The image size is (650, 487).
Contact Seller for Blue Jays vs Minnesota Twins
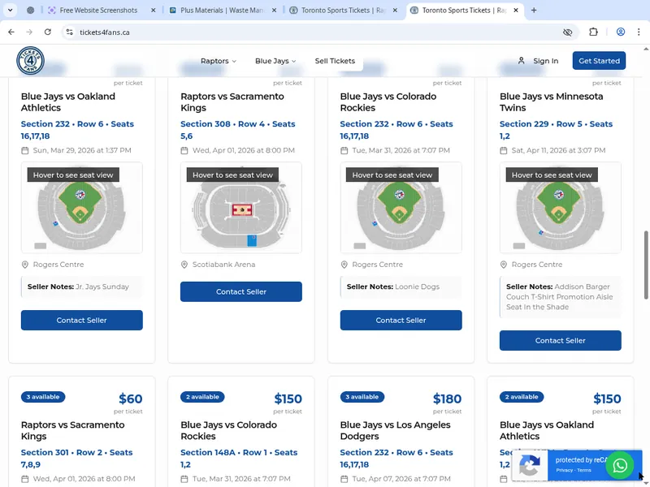click(x=560, y=340)
